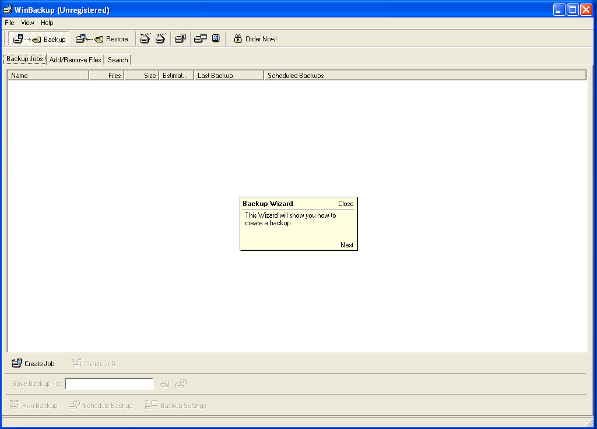The height and width of the screenshot is (429, 597).
Task: Click the Scheduled Backups column header
Action: [x=425, y=75]
